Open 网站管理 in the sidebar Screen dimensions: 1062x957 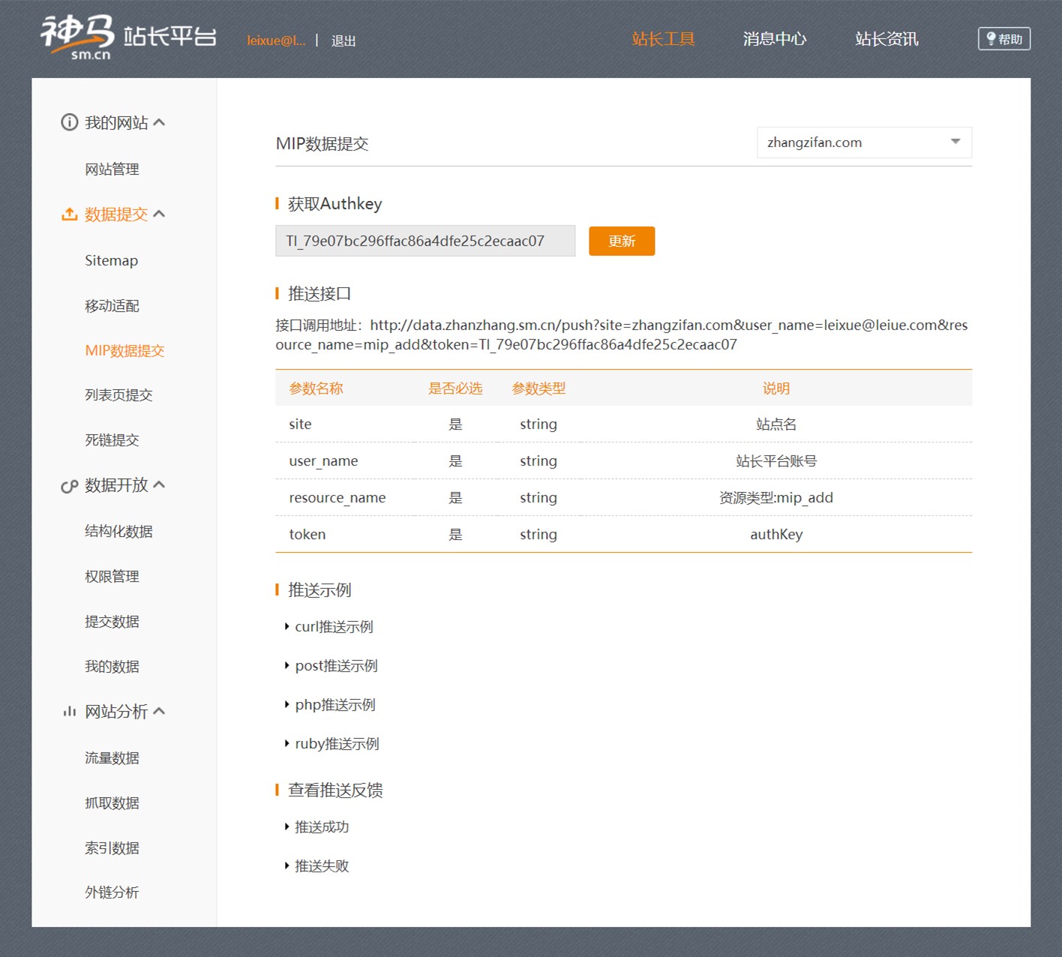[x=112, y=169]
